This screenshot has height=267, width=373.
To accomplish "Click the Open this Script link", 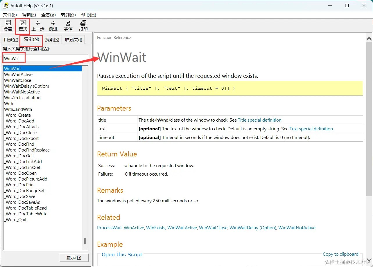I will click(122, 255).
